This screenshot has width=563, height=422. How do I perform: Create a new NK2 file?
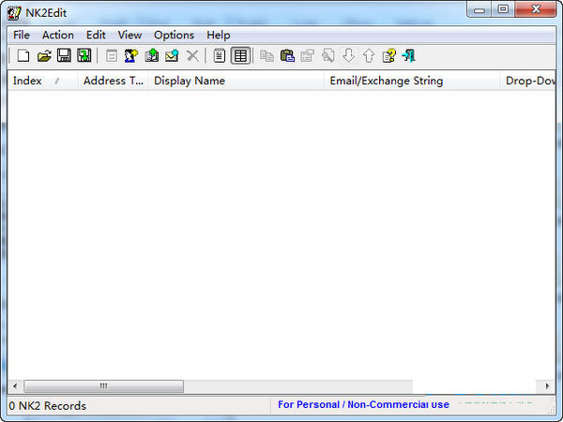coord(23,56)
